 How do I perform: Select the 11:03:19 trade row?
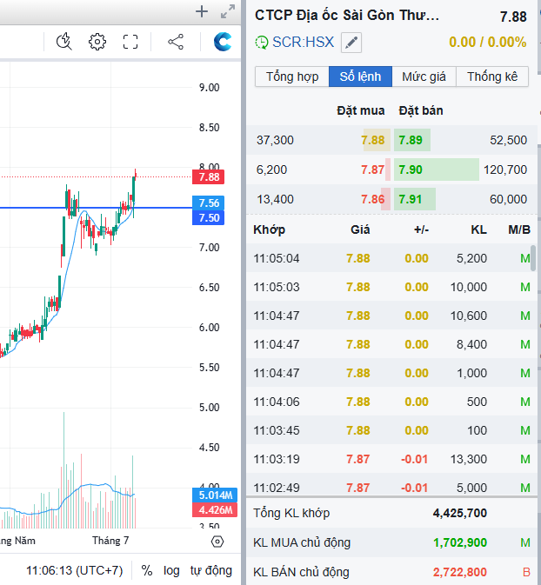pyautogui.click(x=391, y=459)
